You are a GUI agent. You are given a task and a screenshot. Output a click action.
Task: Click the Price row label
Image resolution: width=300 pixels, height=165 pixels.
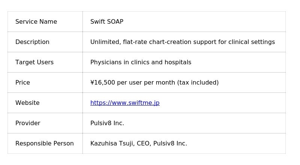(x=22, y=83)
